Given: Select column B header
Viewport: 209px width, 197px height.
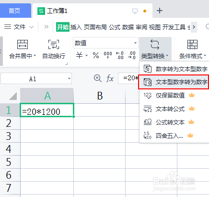Looking at the screenshot, I should (x=100, y=96).
